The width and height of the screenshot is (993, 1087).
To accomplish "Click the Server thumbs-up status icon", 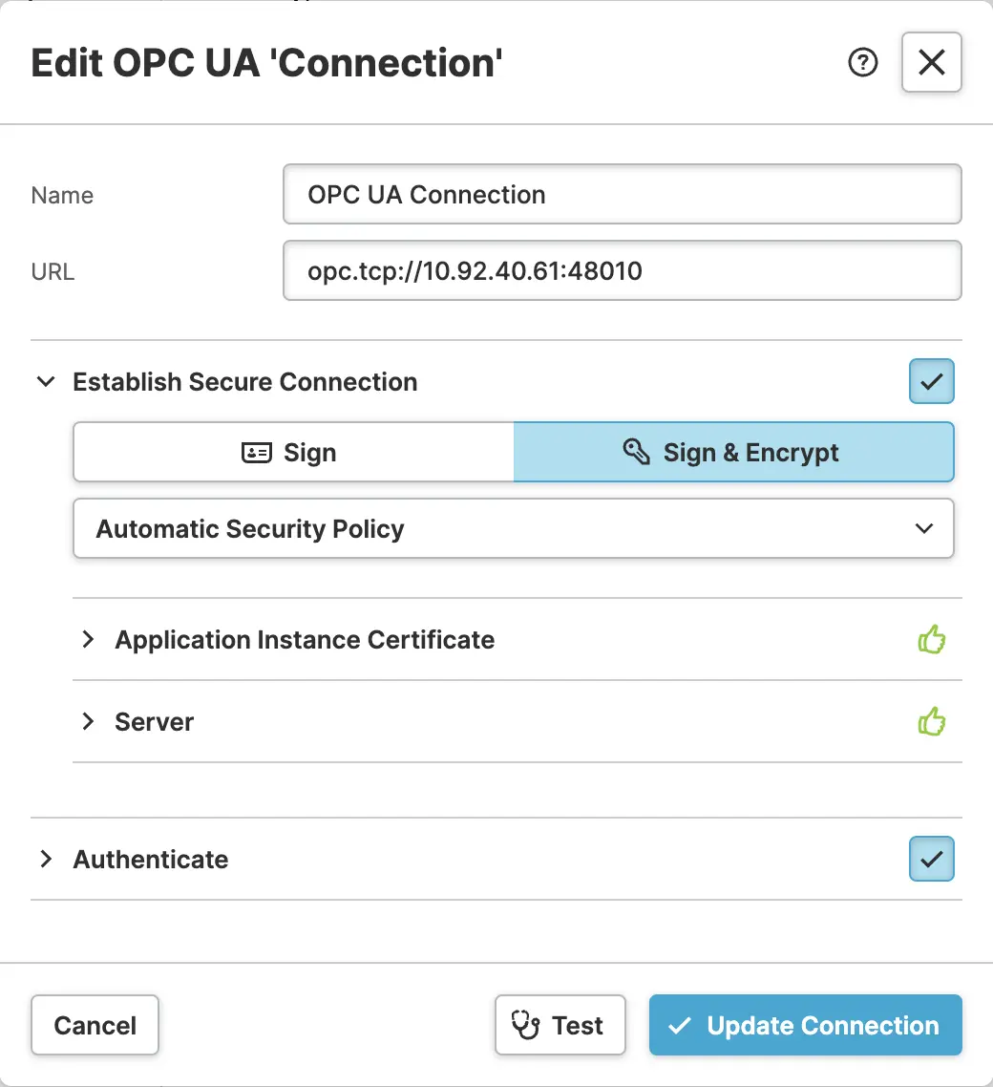I will [931, 722].
